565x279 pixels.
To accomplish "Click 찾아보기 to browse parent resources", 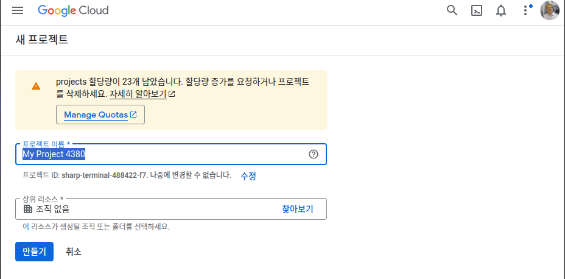I will pyautogui.click(x=297, y=209).
